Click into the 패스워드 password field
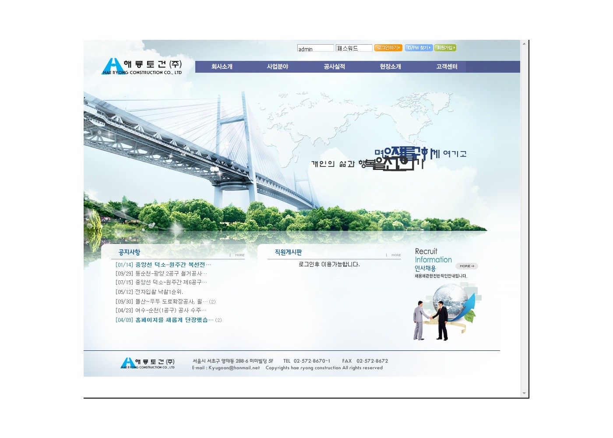Viewport: 613px width, 438px height. tap(354, 48)
